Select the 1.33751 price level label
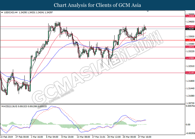This screenshot has width=195, height=139. point(190,40)
